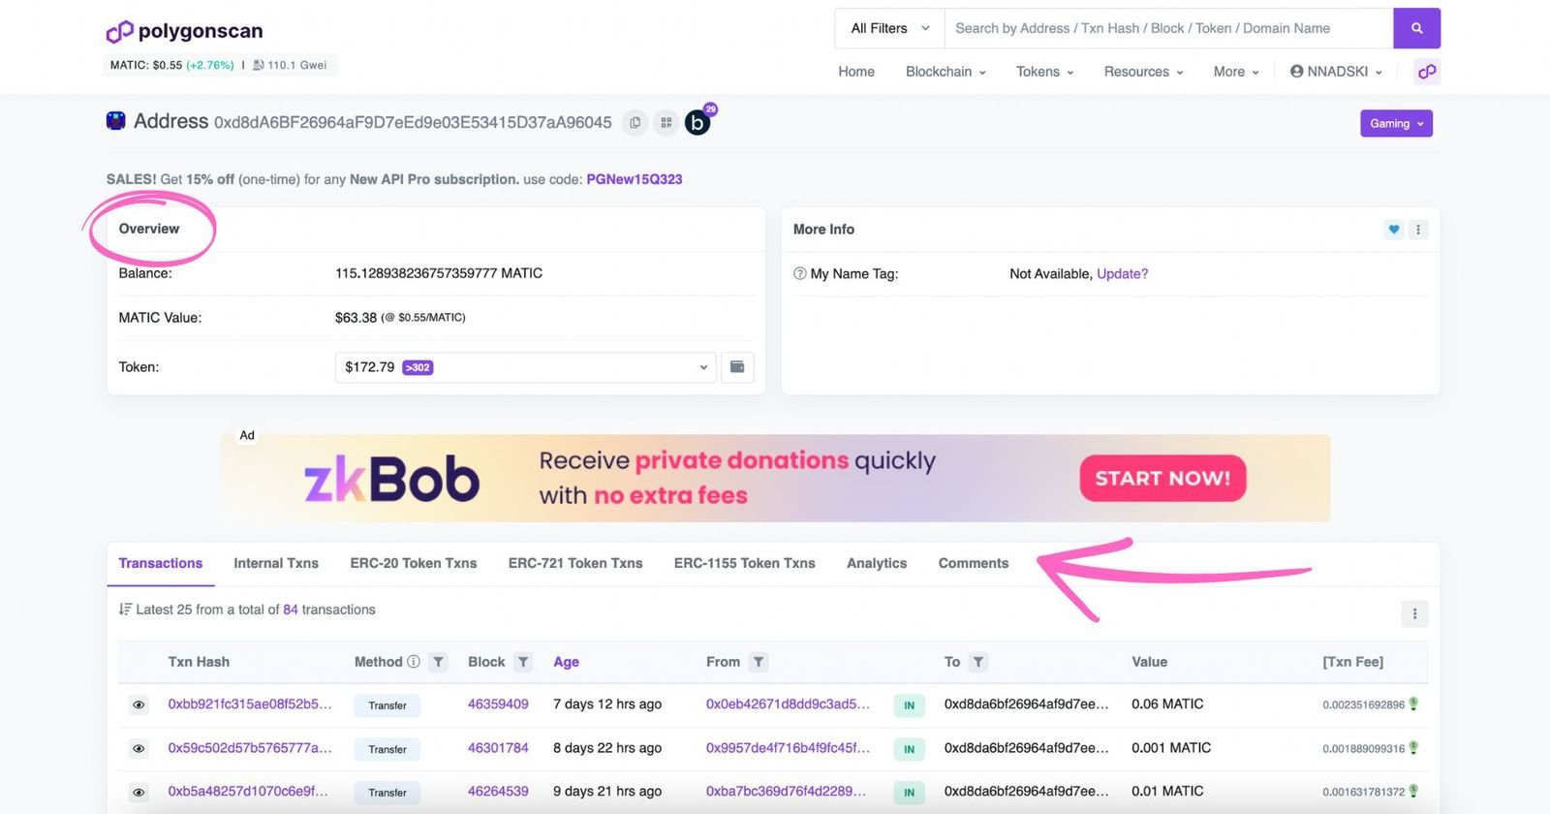This screenshot has width=1550, height=814.
Task: Click the address search input field
Action: (x=1167, y=28)
